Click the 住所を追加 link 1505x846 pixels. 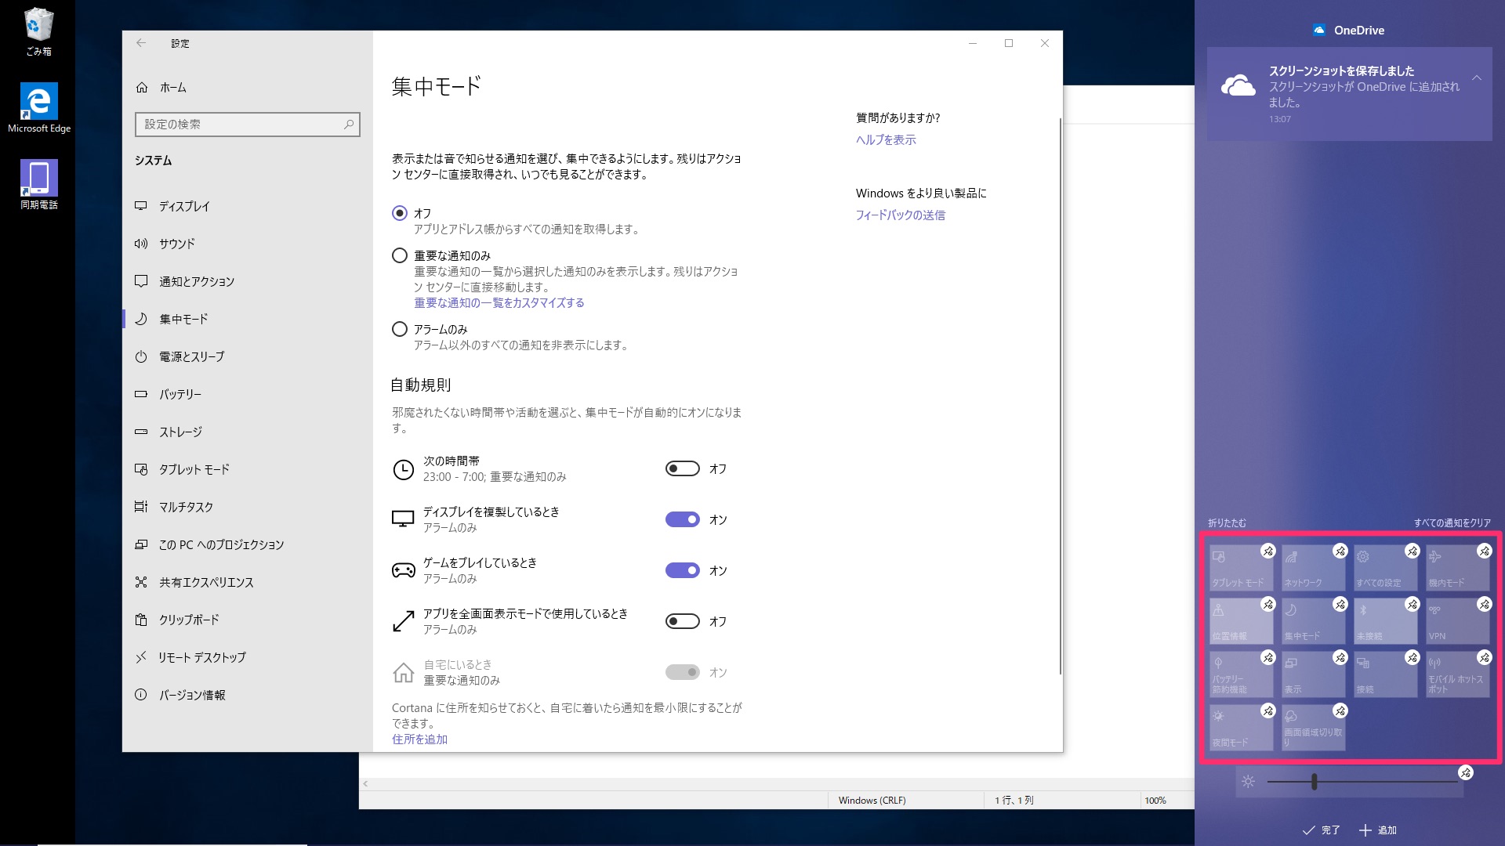coord(419,739)
